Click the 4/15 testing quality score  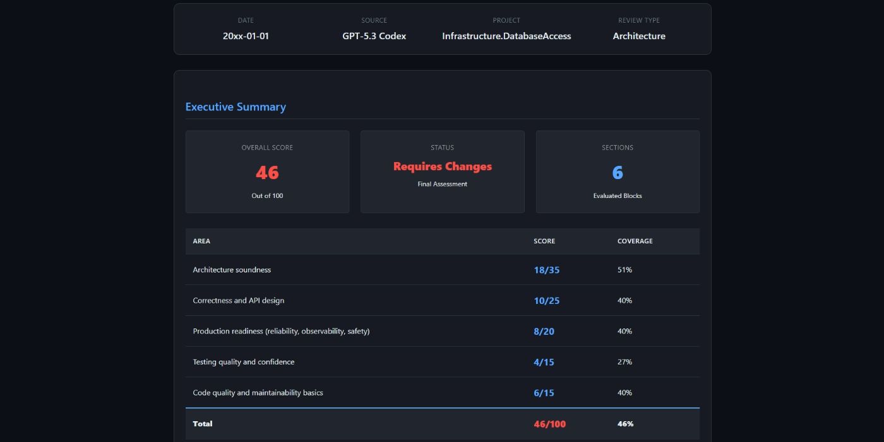(x=544, y=362)
